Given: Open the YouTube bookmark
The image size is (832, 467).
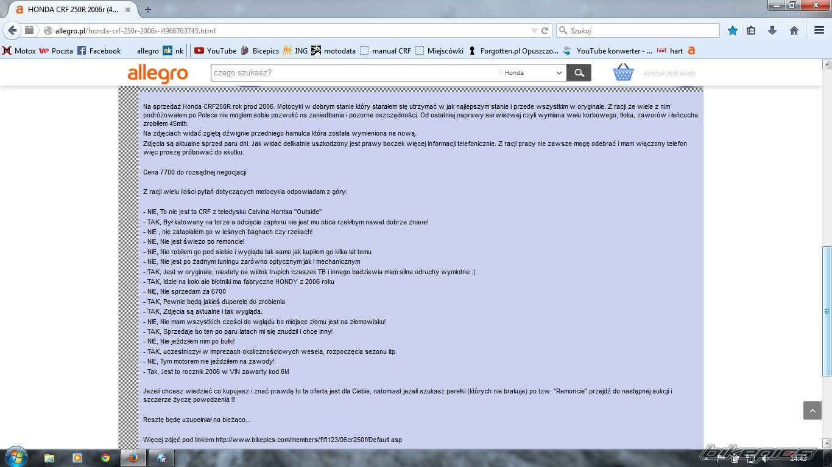Looking at the screenshot, I should click(x=215, y=51).
